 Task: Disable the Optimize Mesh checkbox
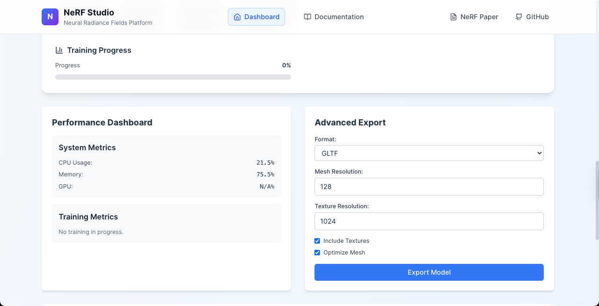(317, 253)
